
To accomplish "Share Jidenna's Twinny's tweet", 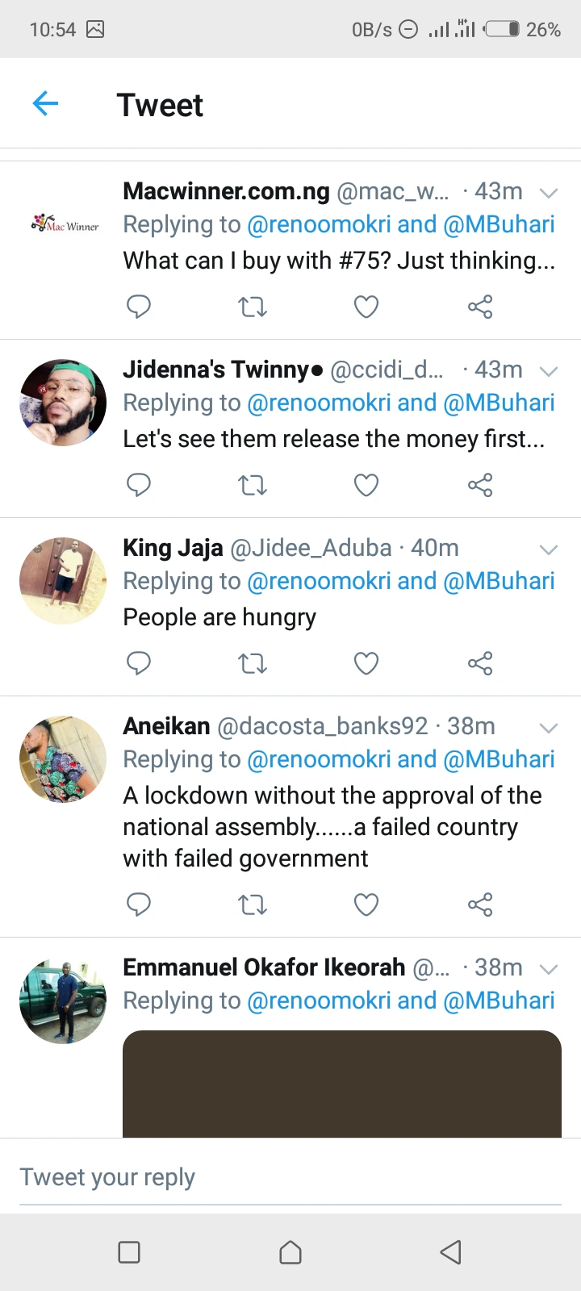I will (480, 485).
